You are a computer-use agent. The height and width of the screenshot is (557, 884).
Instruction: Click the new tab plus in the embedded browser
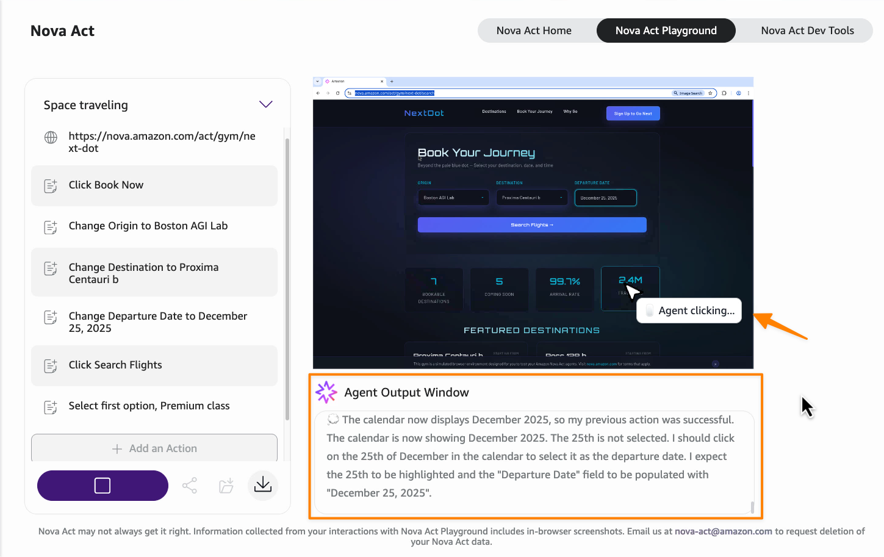(x=392, y=81)
